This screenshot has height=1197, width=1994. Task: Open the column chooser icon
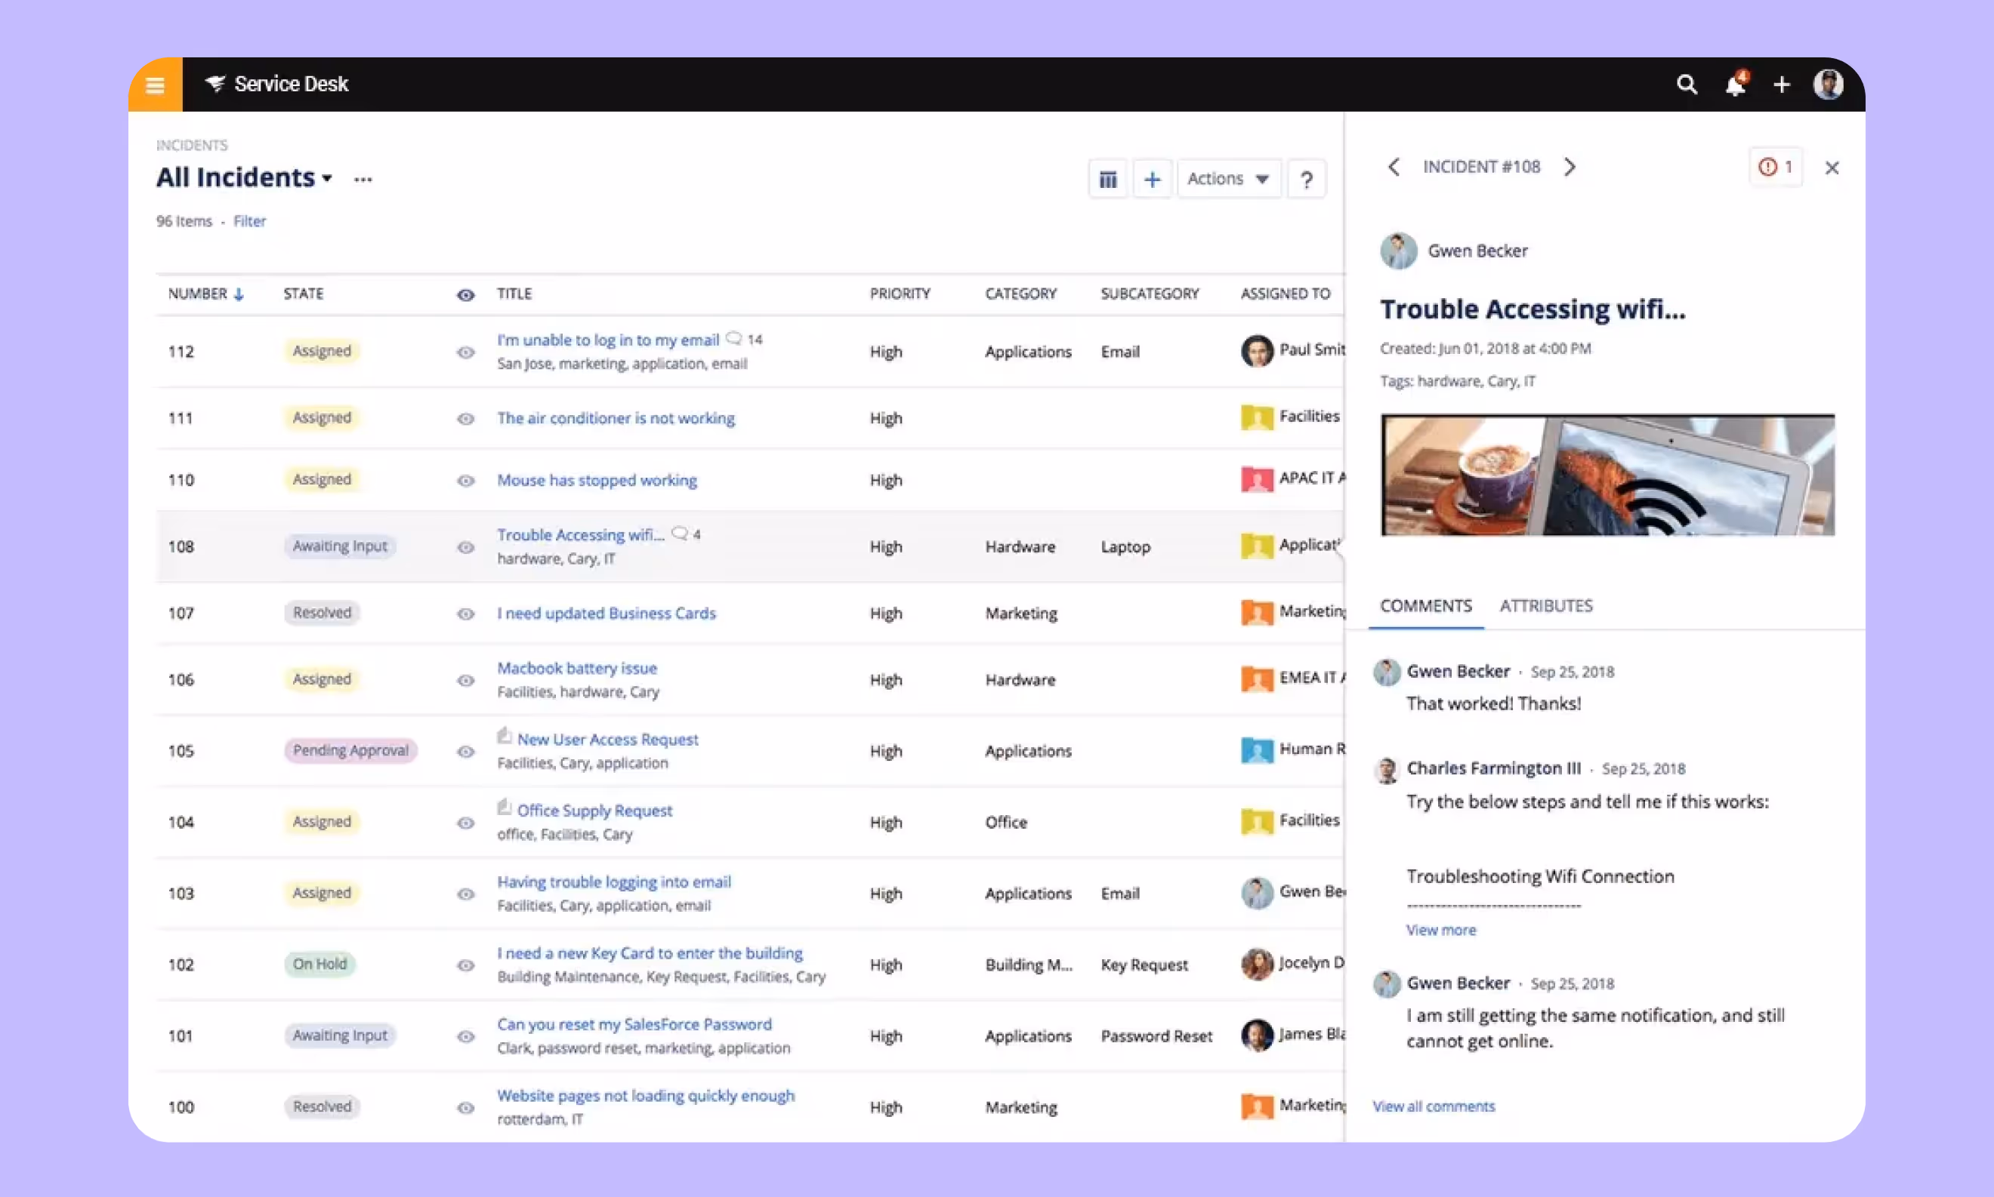tap(1108, 179)
